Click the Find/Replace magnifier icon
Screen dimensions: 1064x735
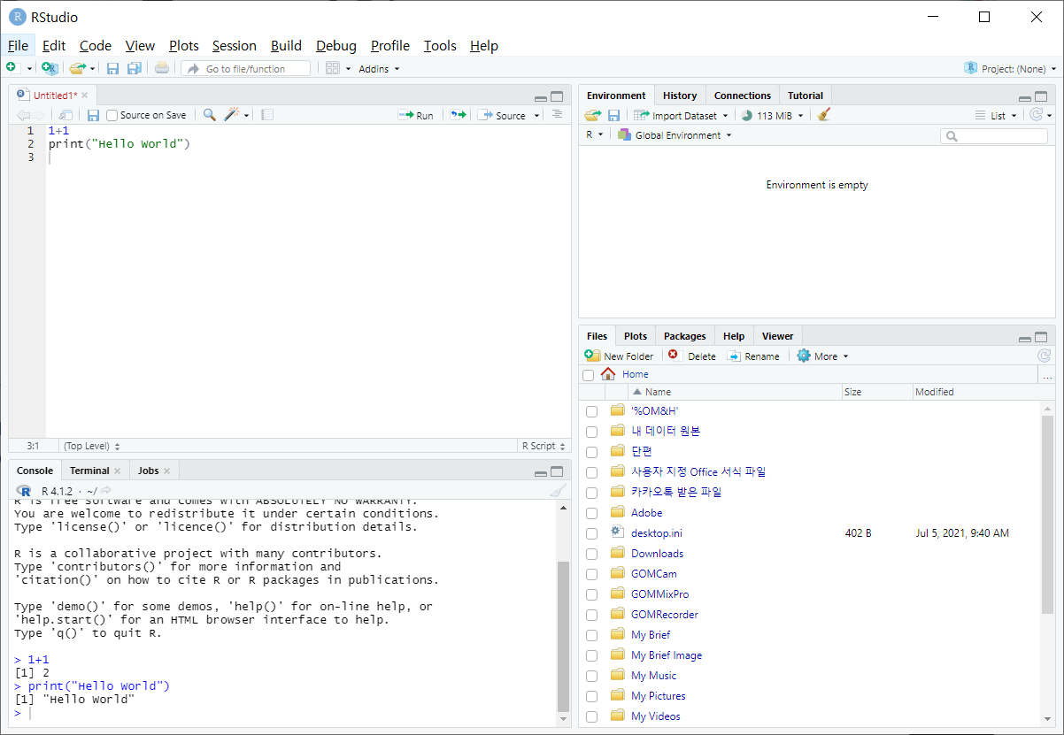pyautogui.click(x=209, y=115)
